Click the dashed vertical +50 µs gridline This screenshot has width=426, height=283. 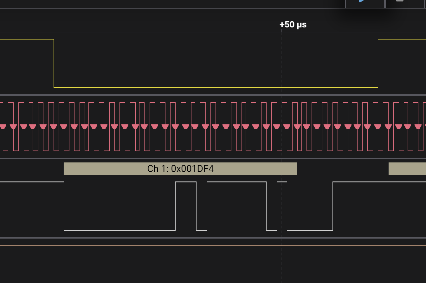click(282, 260)
